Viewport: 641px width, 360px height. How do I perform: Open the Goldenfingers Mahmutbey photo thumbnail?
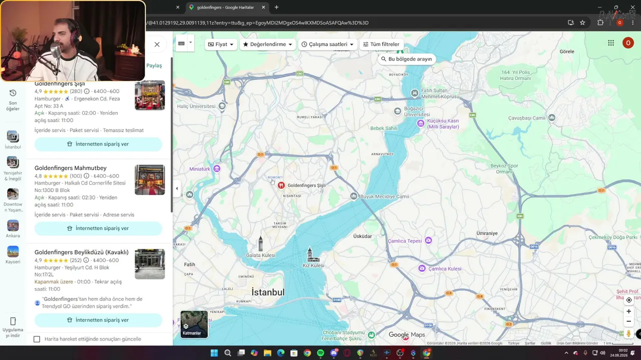click(x=150, y=180)
